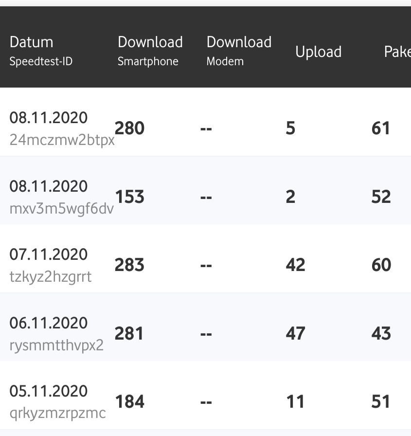Click the Upload column header
This screenshot has height=436, width=411.
tap(319, 52)
